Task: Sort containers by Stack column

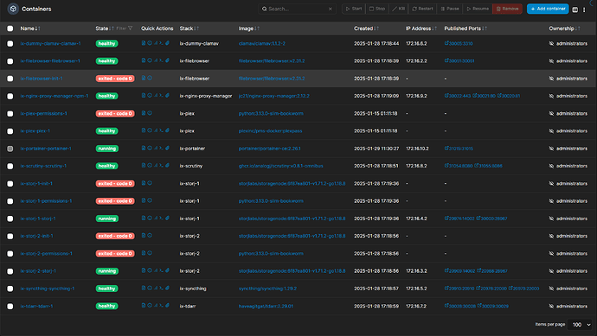Action: point(189,29)
